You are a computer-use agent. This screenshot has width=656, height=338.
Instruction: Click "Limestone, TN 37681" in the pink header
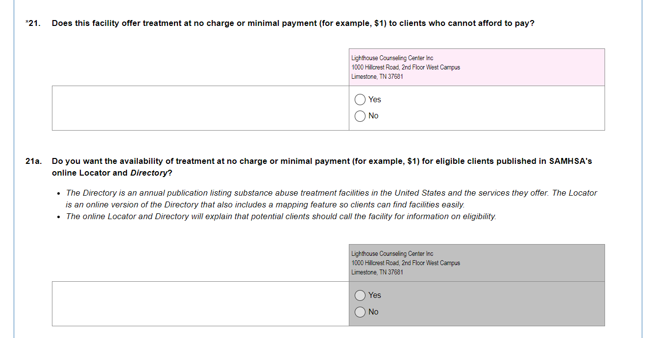click(x=377, y=77)
